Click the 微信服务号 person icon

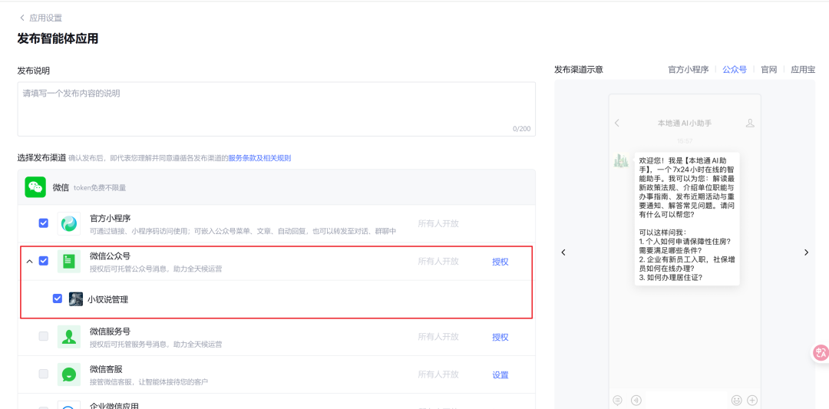[69, 337]
